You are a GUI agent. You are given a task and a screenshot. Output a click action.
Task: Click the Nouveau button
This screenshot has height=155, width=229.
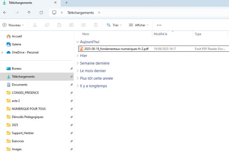point(13,25)
